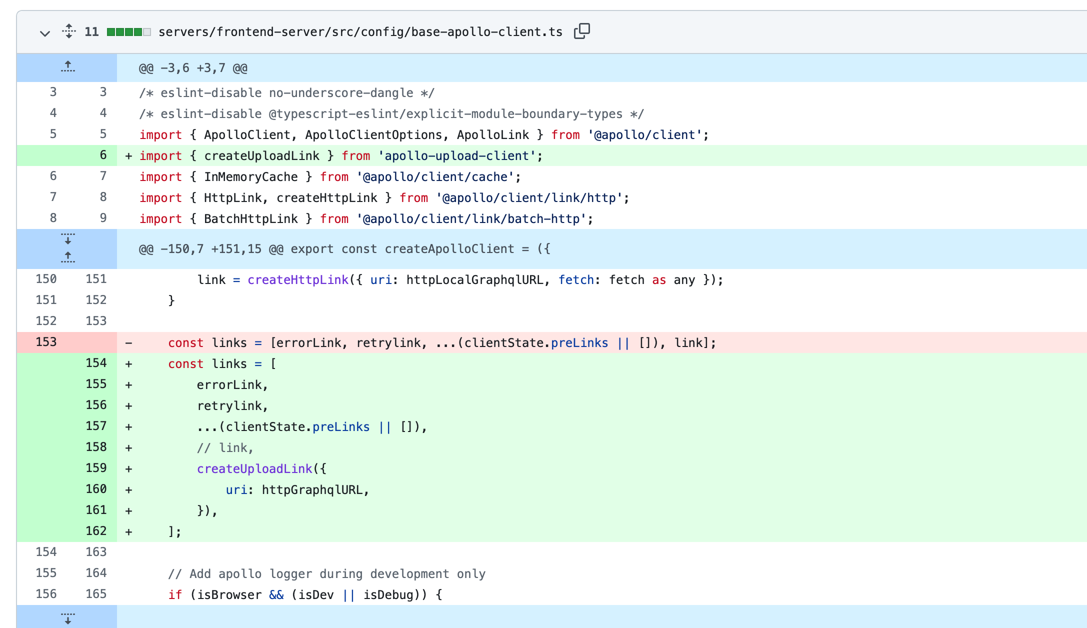Expand all lines of this file
The width and height of the screenshot is (1087, 628).
[69, 31]
